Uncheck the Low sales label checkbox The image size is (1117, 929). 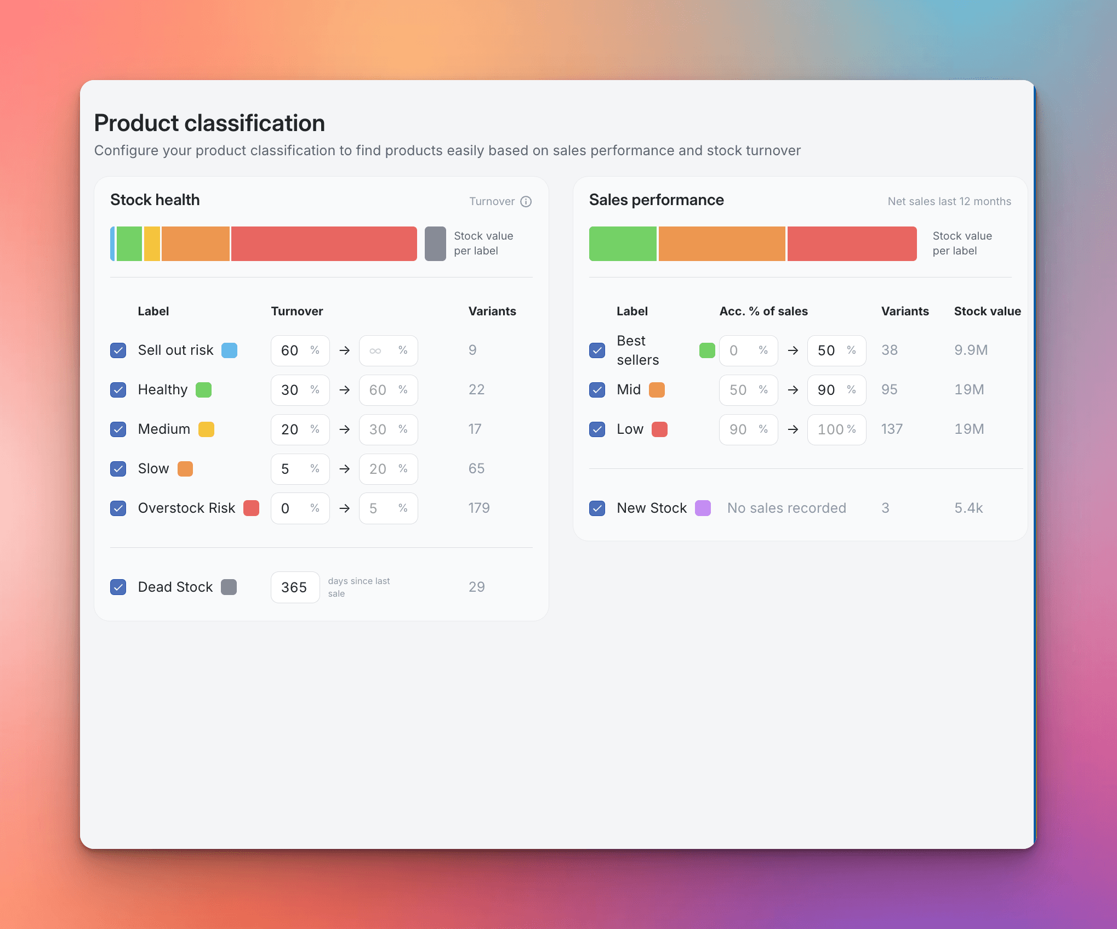(x=597, y=429)
